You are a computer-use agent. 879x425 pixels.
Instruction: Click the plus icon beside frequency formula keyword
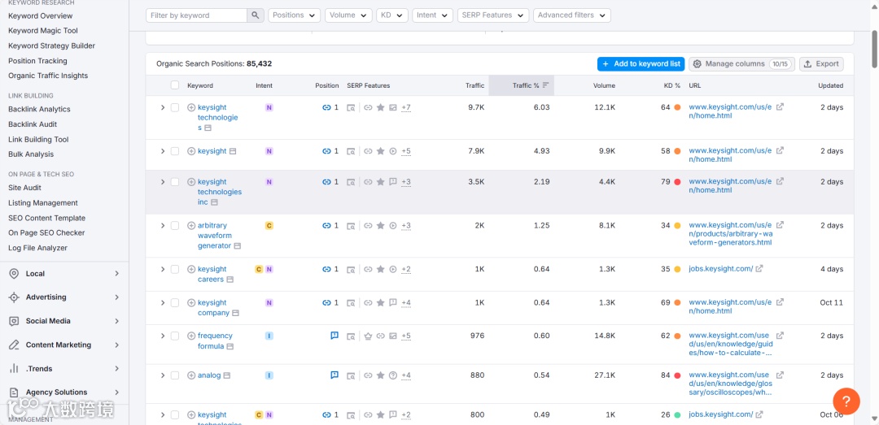point(191,336)
